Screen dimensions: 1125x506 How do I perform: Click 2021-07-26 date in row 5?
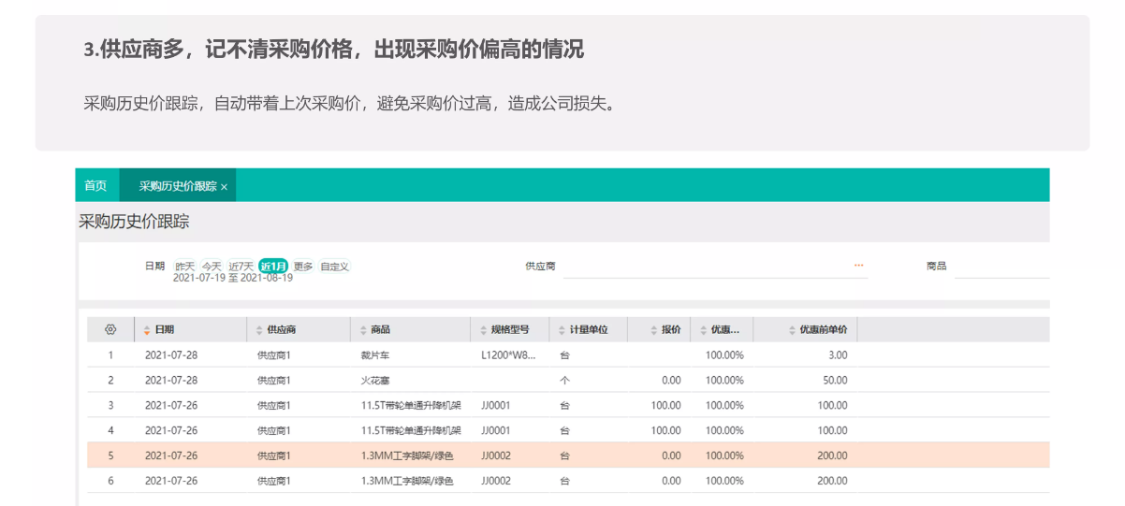(x=171, y=456)
